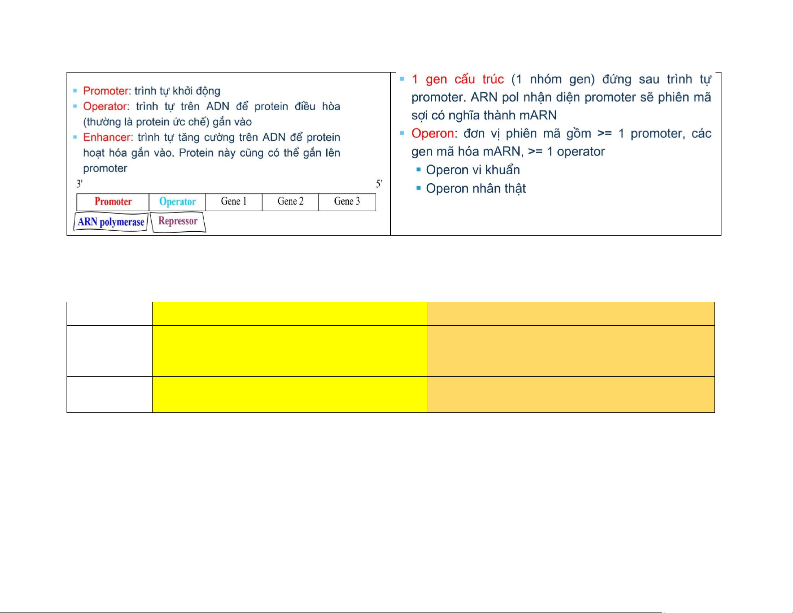The width and height of the screenshot is (793, 613).
Task: Click the top yellow table cell
Action: [289, 314]
